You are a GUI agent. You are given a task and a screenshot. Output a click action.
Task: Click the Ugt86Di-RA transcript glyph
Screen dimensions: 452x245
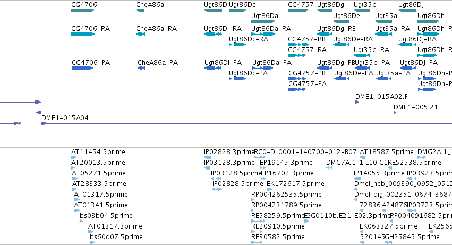click(x=213, y=34)
